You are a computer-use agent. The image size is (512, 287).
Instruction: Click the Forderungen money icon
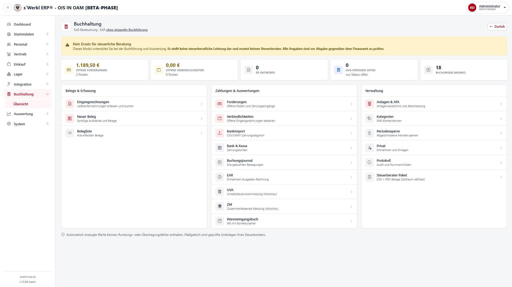[x=220, y=104]
